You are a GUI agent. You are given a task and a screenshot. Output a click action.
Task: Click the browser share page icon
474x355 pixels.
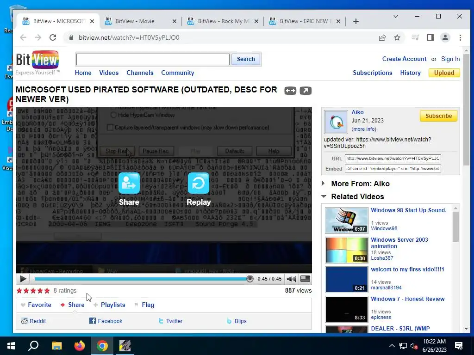pos(382,37)
